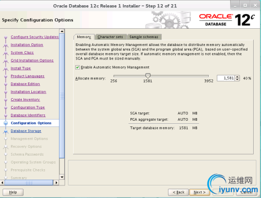
Task: Click the slider minimum label 256
Action: (x=114, y=81)
